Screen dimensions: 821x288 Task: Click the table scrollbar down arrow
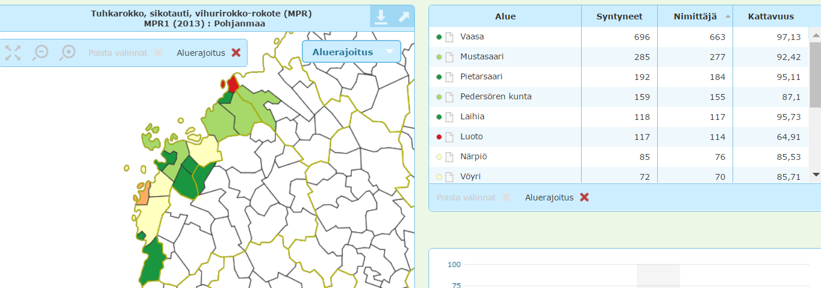pyautogui.click(x=816, y=175)
